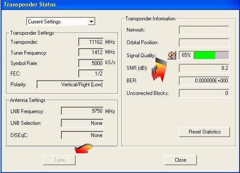Screen dimensions: 240x173
Task: Click the Symbol Rate 5000 field
Action: (91, 63)
